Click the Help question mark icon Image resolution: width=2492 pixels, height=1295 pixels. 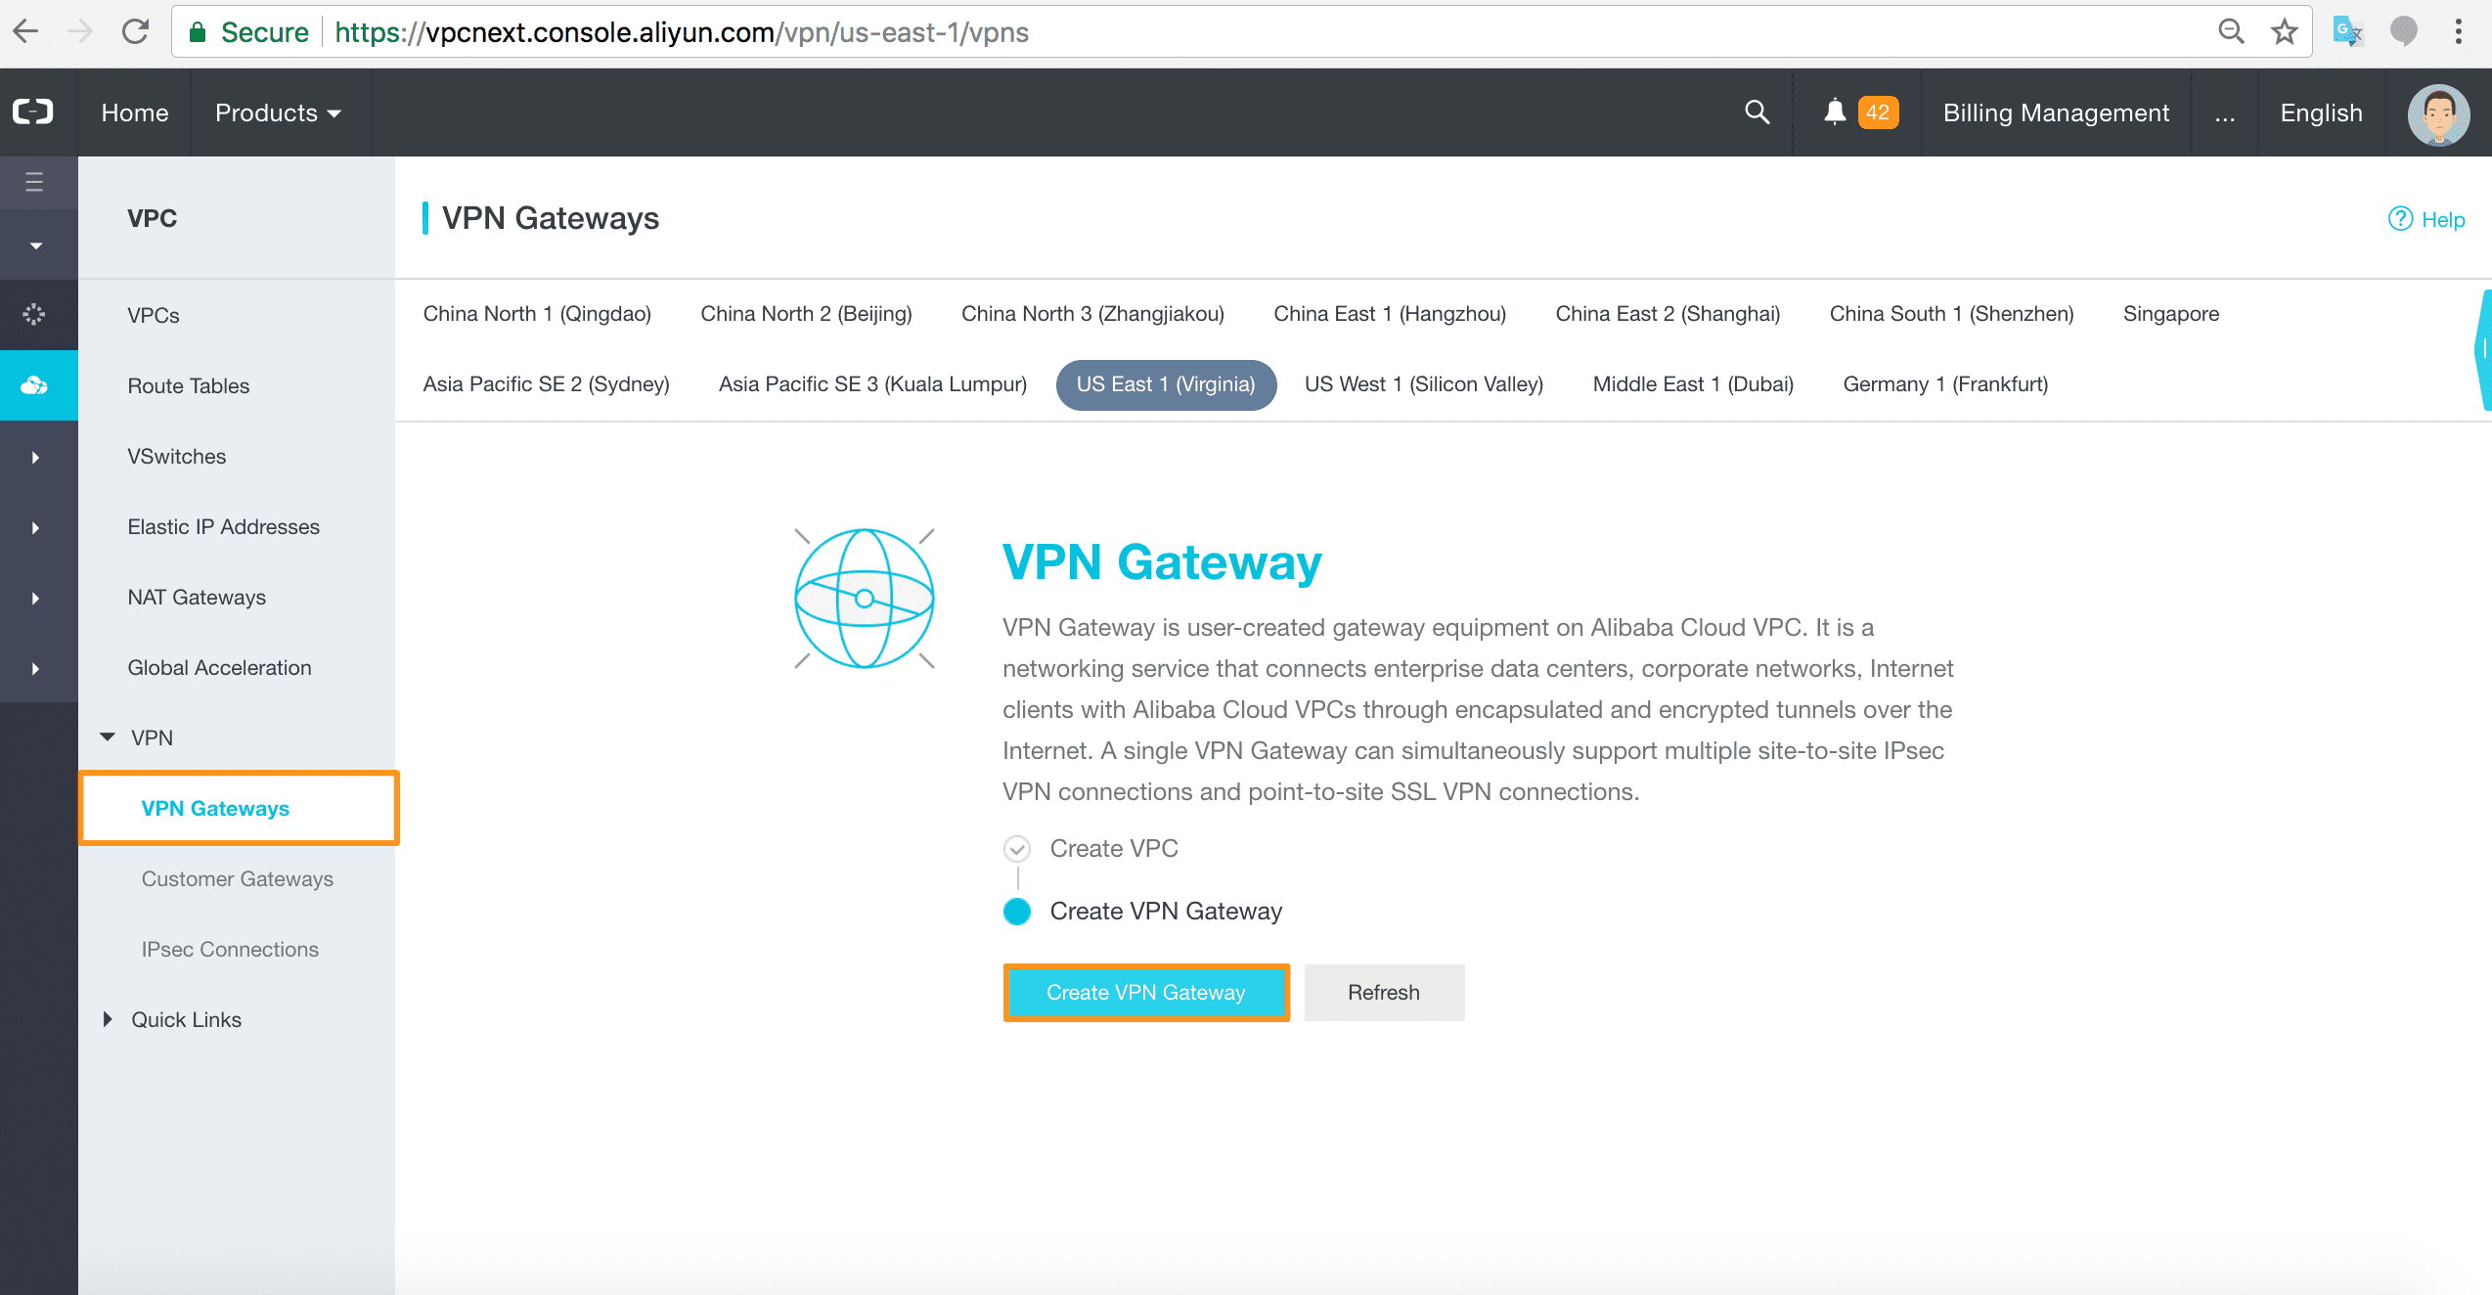pos(2400,219)
